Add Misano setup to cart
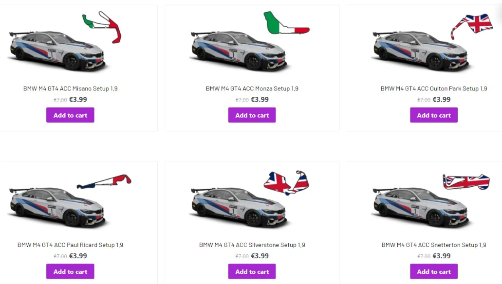The height and width of the screenshot is (284, 502). click(70, 115)
